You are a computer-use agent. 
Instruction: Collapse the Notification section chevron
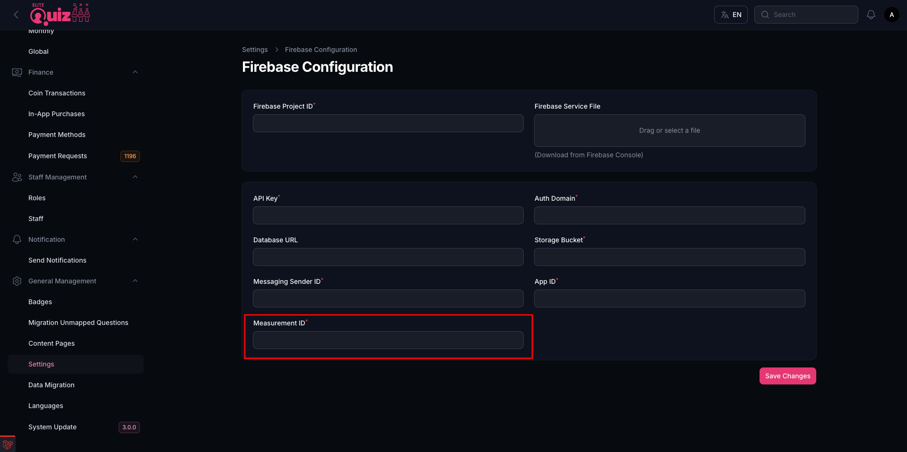point(135,239)
